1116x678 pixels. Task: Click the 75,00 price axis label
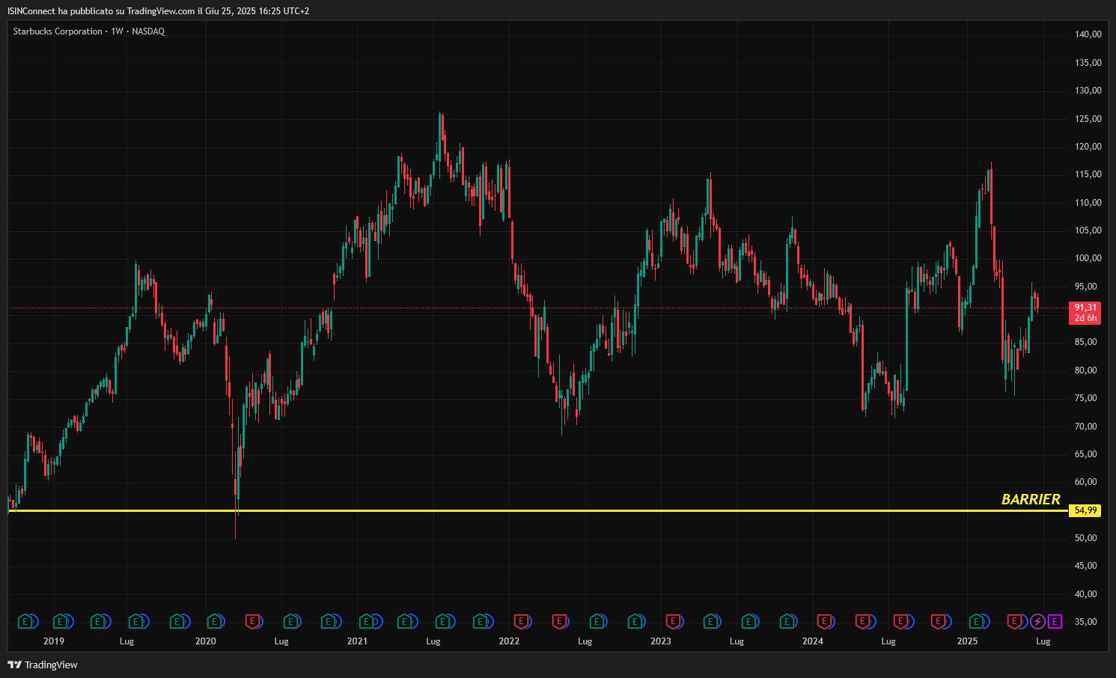(x=1086, y=398)
